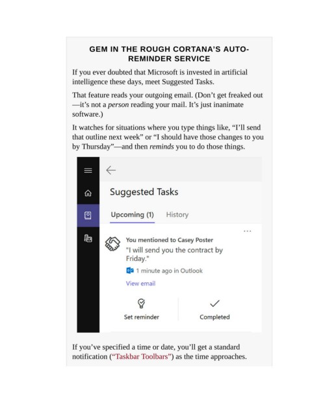Switch to the History tab
This screenshot has width=312, height=403.
point(177,215)
